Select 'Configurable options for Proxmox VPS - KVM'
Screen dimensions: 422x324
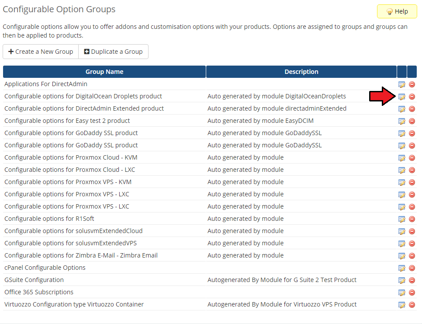68,182
